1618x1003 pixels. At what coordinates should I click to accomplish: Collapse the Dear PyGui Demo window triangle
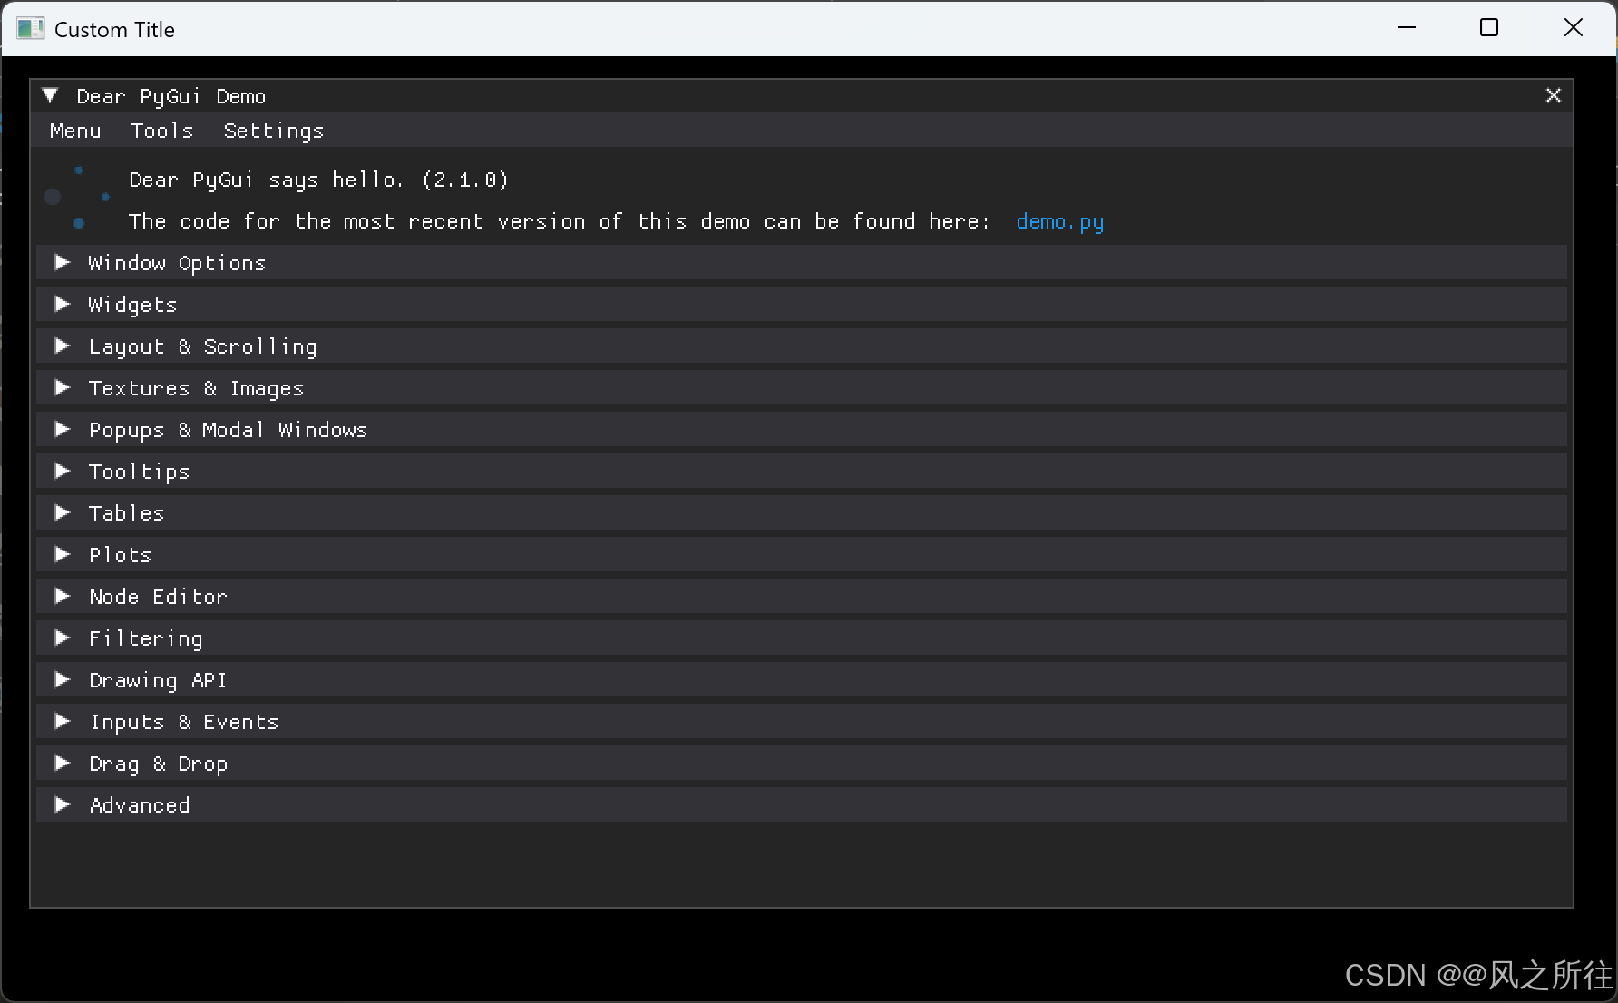50,95
